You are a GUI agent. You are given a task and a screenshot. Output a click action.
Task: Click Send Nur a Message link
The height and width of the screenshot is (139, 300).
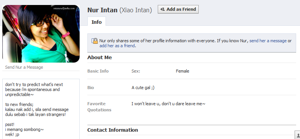[24, 67]
